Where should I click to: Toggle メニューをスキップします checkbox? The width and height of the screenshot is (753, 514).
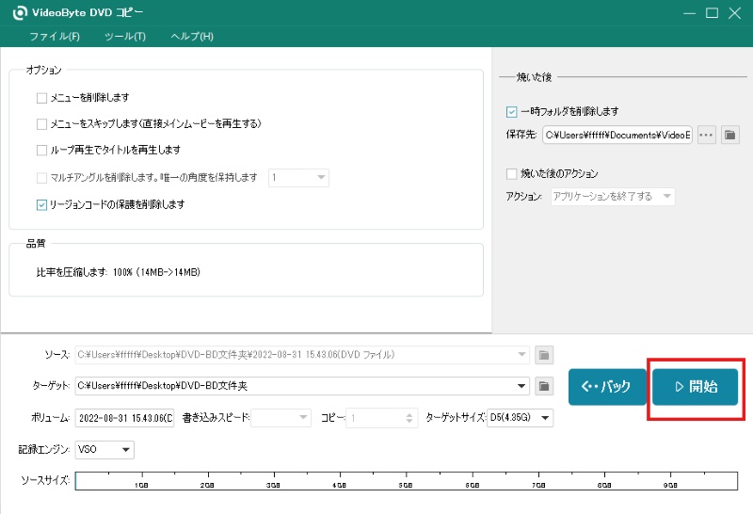tap(41, 123)
